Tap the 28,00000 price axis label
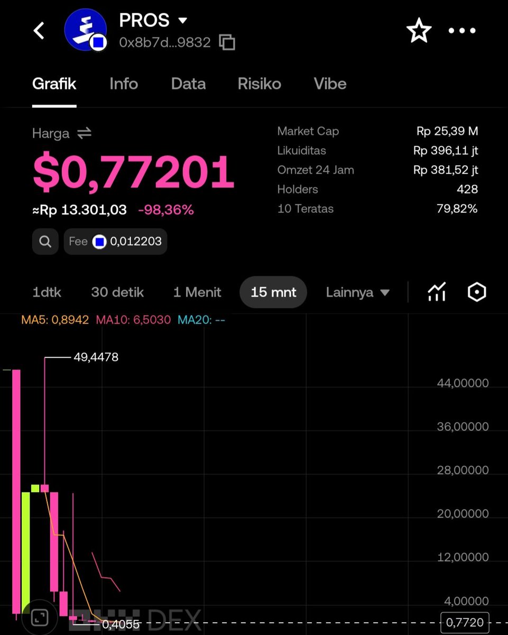508x635 pixels. tap(463, 470)
